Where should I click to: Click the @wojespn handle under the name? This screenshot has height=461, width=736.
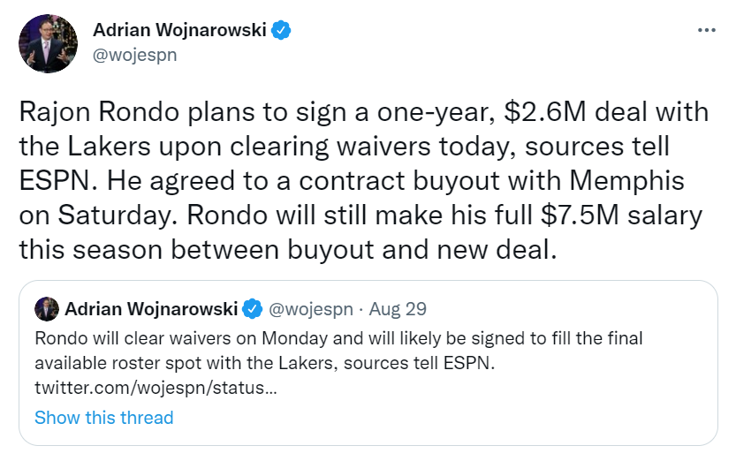click(134, 55)
